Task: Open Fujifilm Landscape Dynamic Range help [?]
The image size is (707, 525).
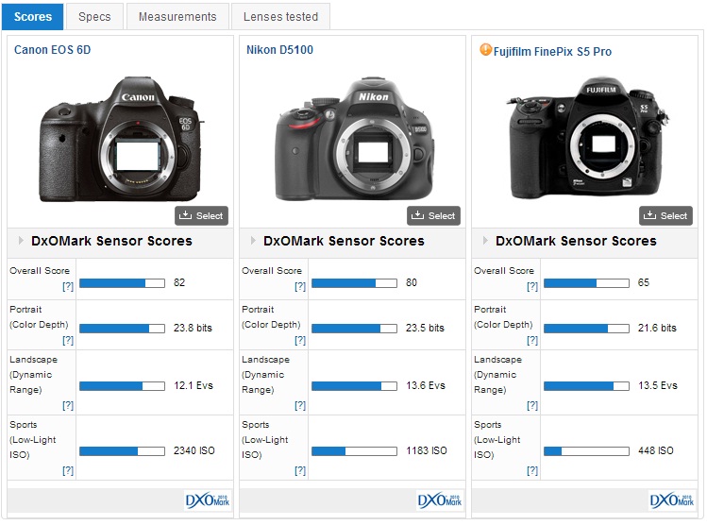Action: [x=532, y=405]
